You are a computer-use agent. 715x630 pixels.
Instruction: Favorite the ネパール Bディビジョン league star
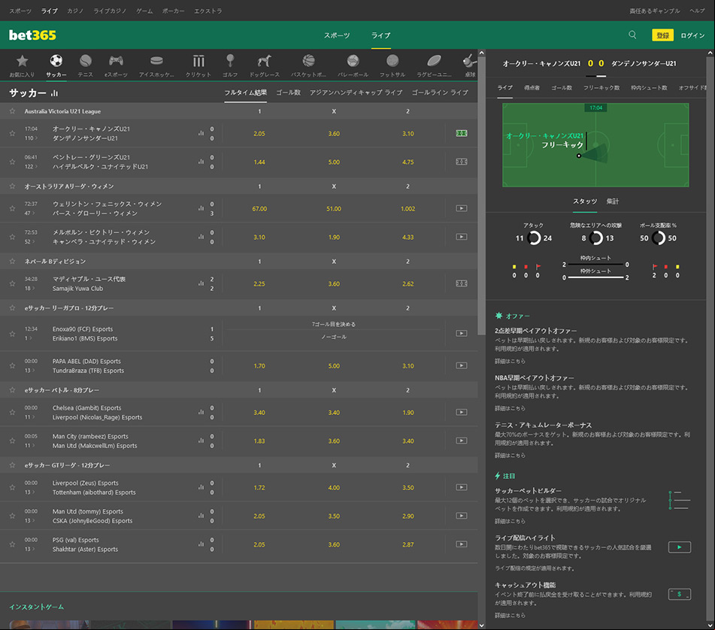pyautogui.click(x=12, y=261)
